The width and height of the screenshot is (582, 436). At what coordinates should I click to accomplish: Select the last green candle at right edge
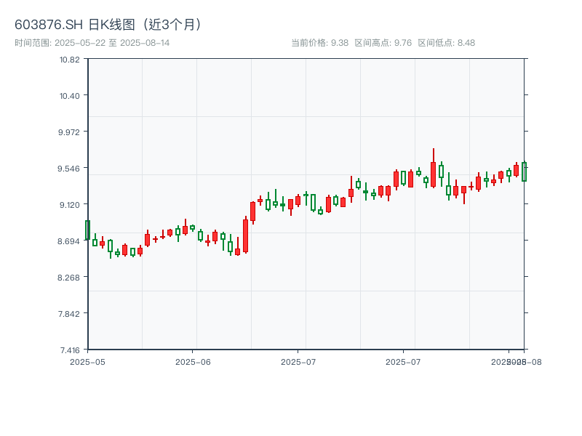[524, 171]
